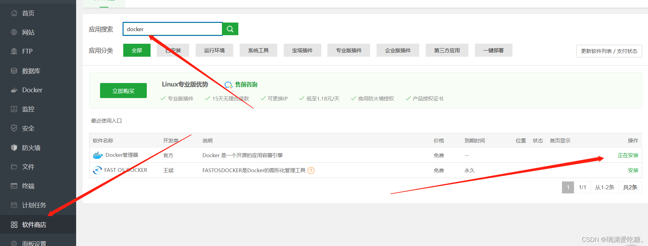Click 更新软件列表 / 支付状态 button
The height and width of the screenshot is (246, 648).
click(609, 51)
